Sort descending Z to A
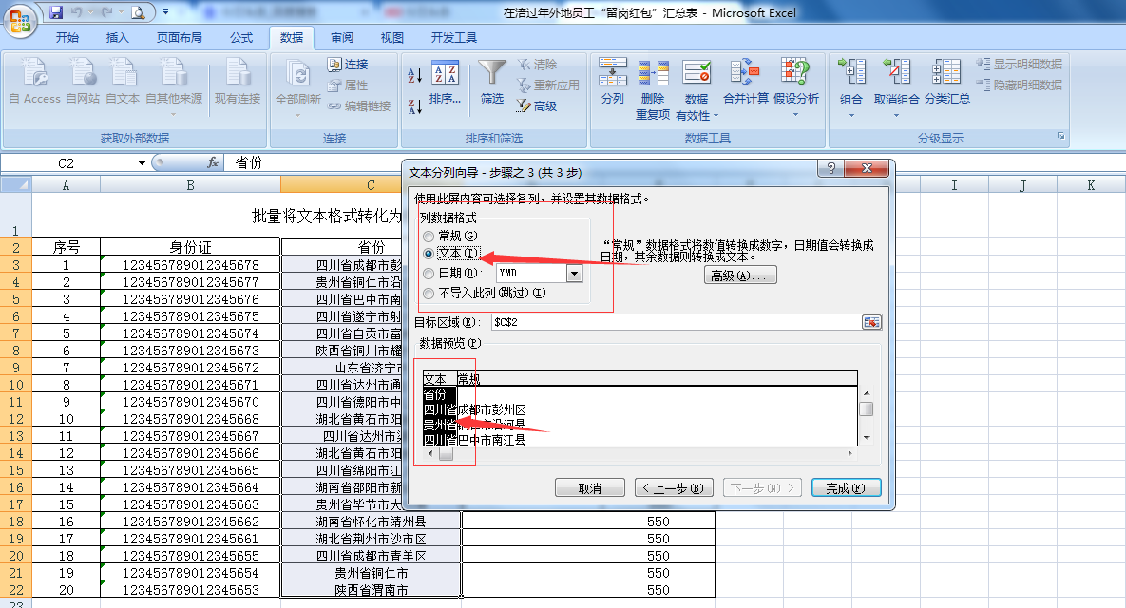The image size is (1126, 608). click(415, 107)
